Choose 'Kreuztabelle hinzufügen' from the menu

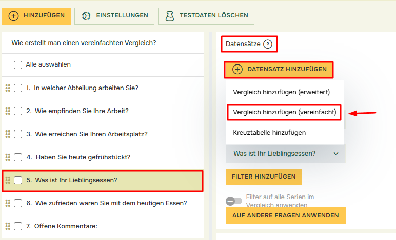(269, 133)
